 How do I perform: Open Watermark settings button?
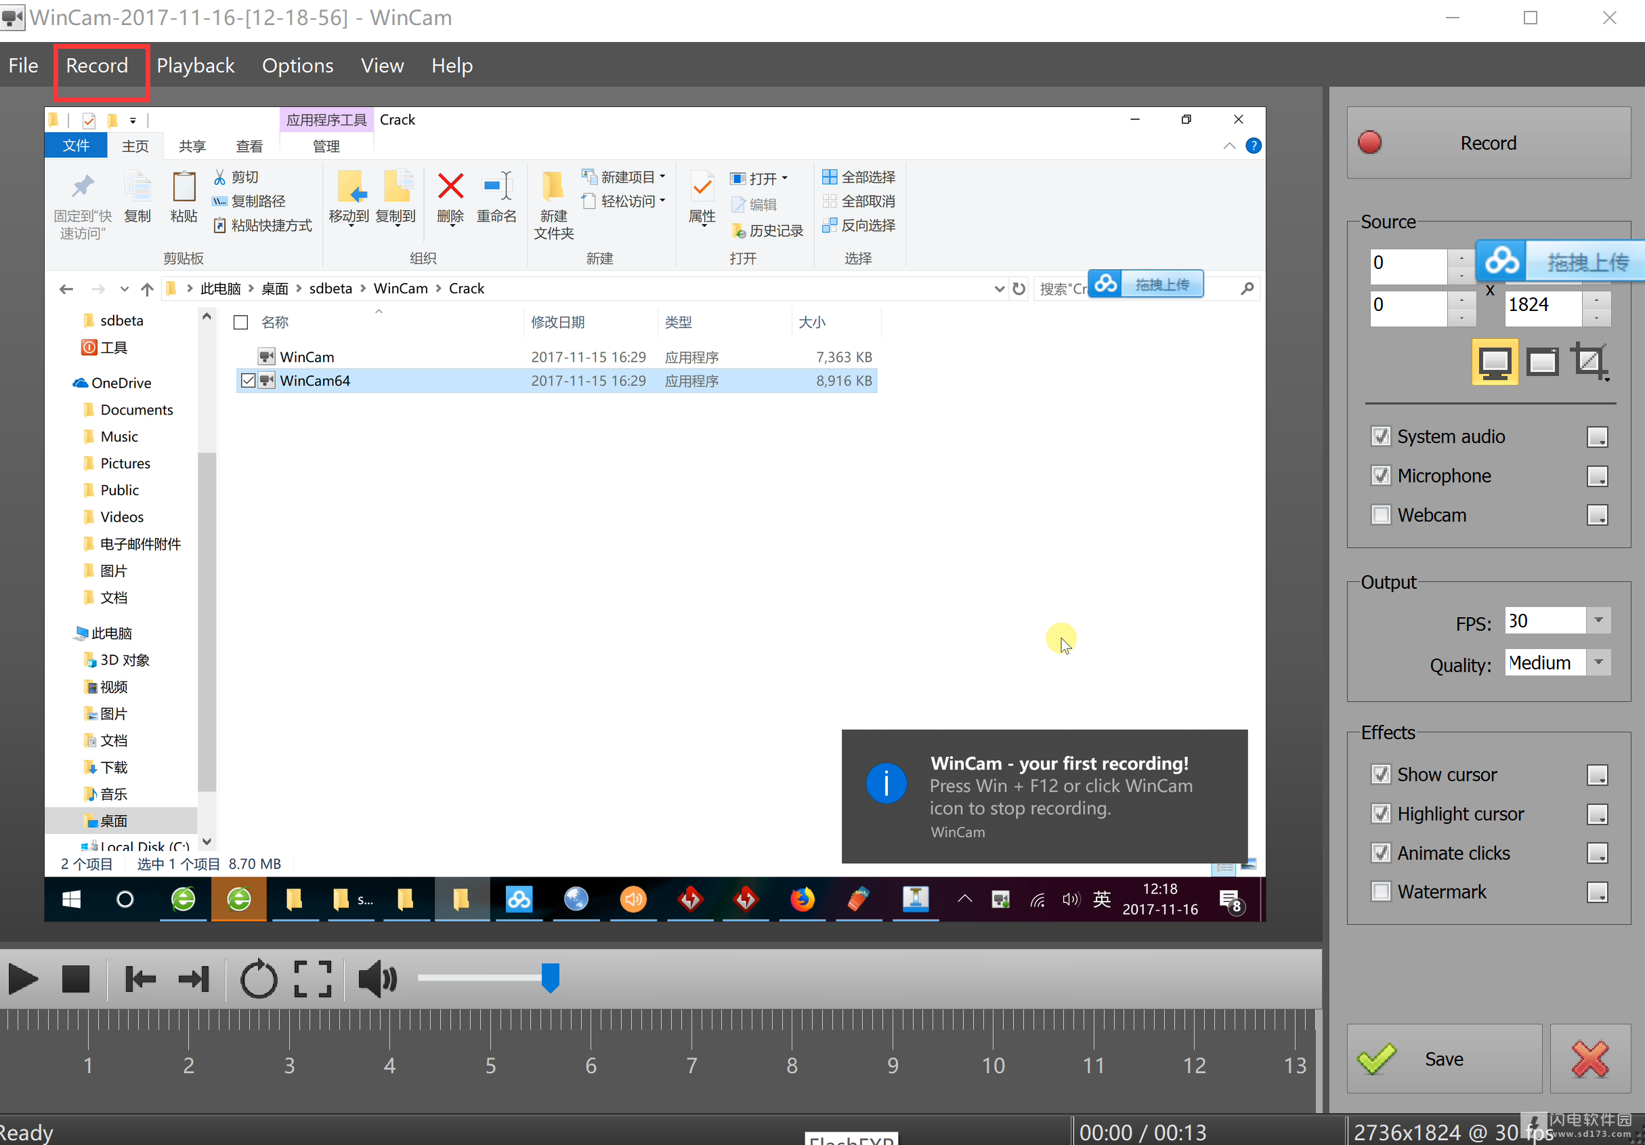point(1598,893)
